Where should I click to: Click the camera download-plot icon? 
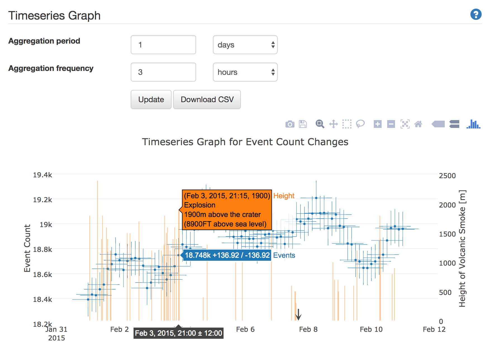(x=290, y=124)
